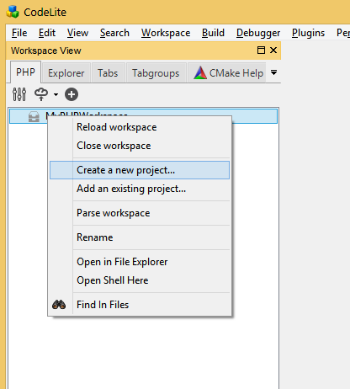Choose Rename from context menu
The height and width of the screenshot is (389, 350).
point(140,237)
